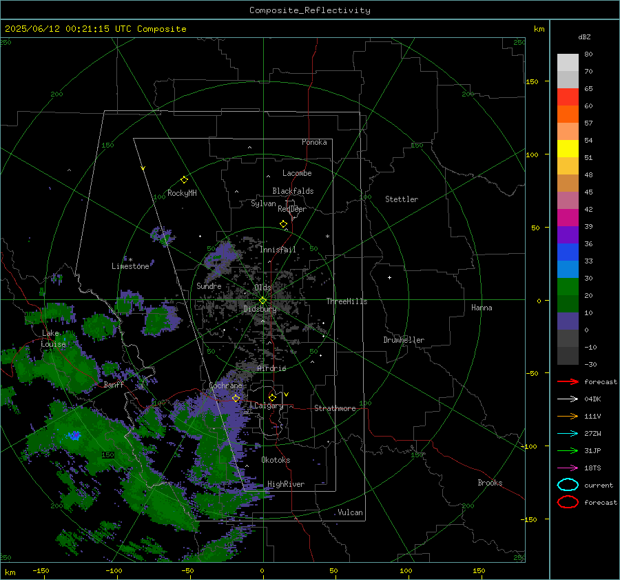Click the yellow diamond marker above Calgary

point(272,397)
